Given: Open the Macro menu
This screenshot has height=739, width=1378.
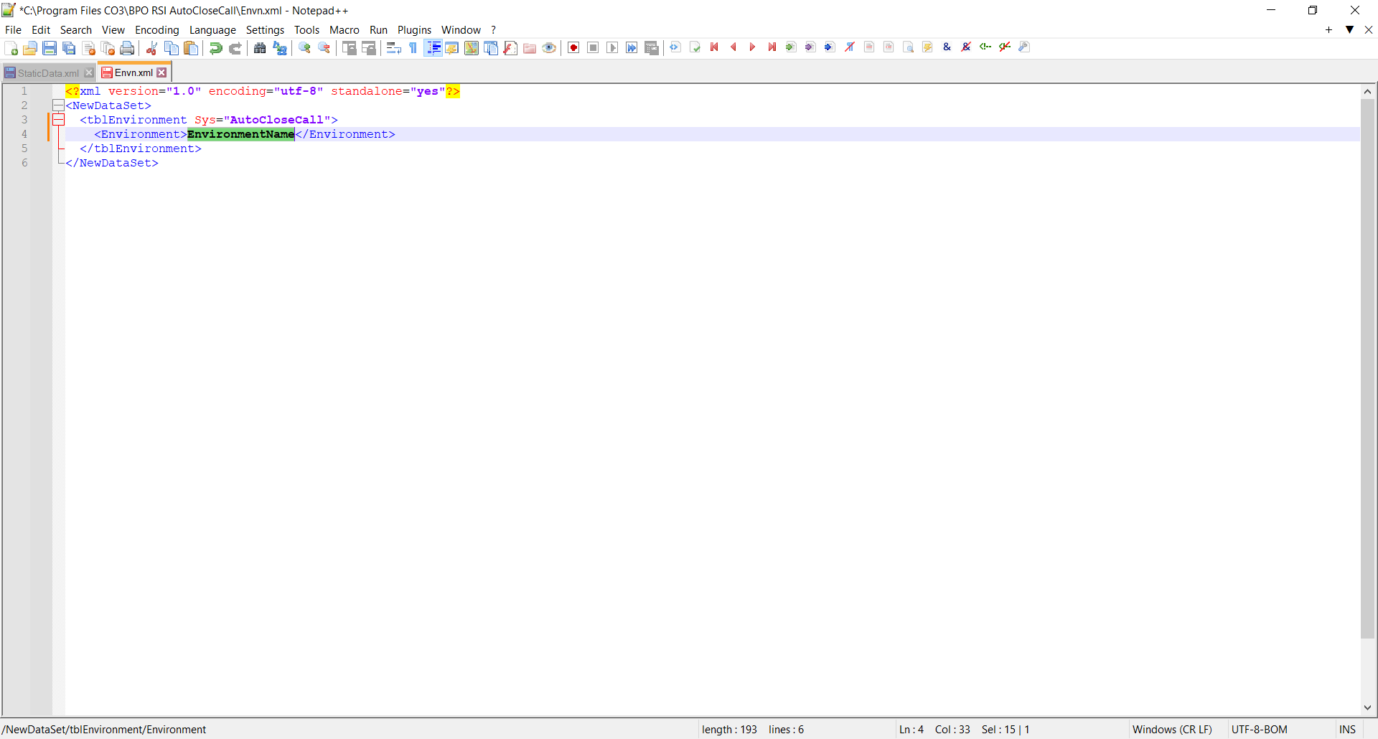Looking at the screenshot, I should coord(344,30).
